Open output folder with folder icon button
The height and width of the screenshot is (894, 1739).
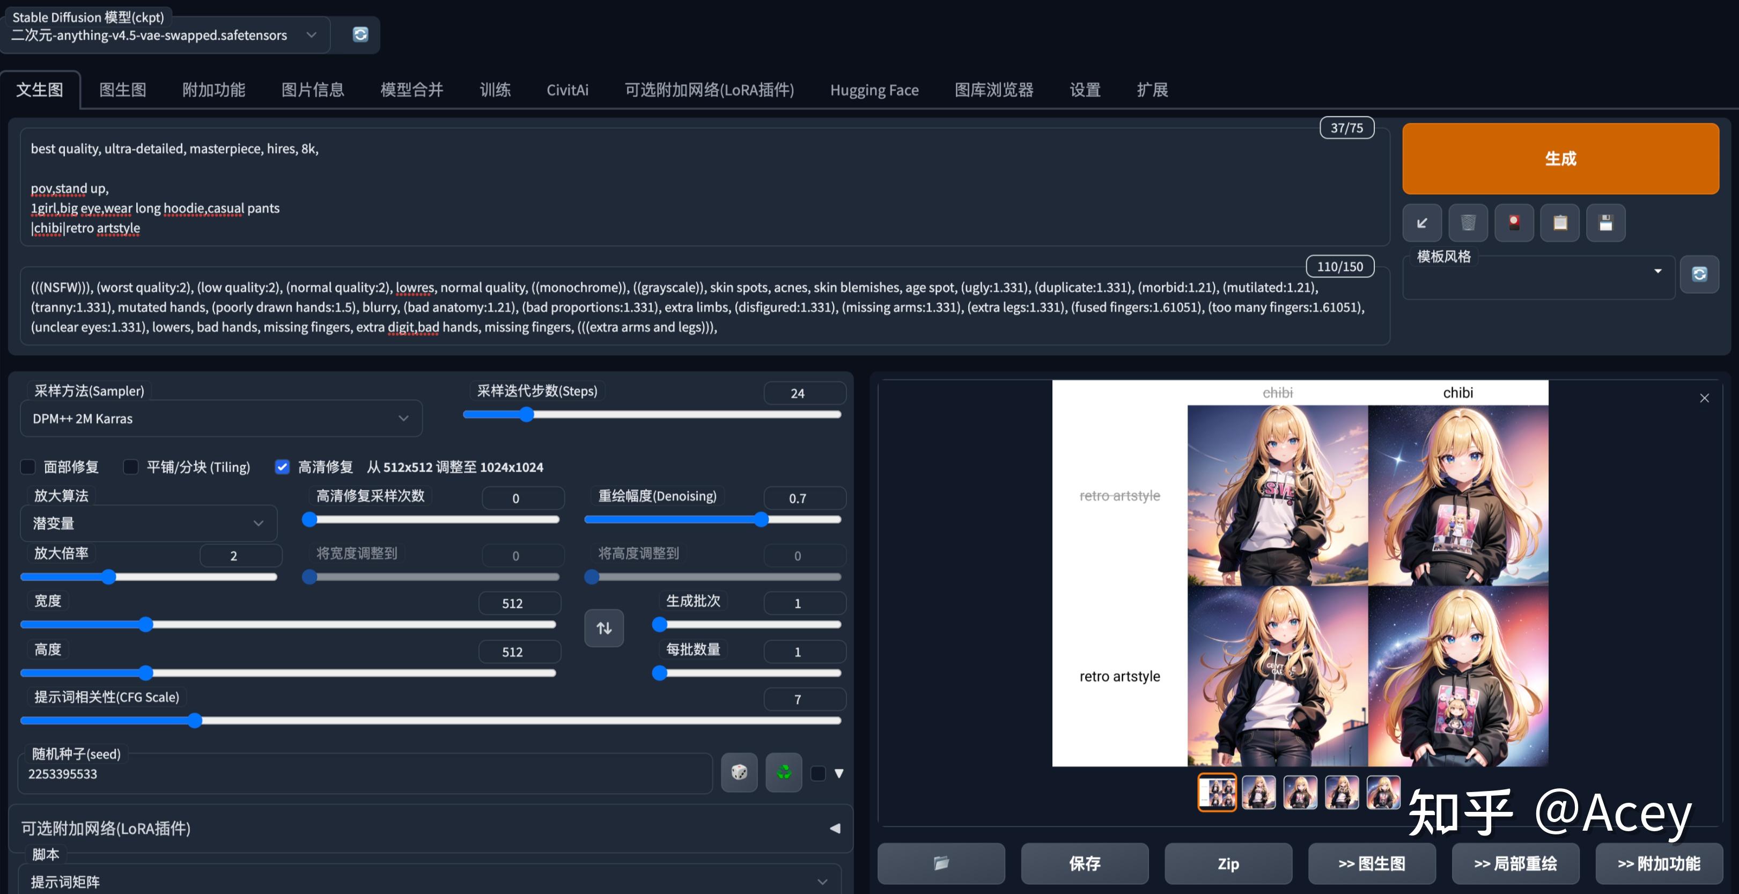941,863
